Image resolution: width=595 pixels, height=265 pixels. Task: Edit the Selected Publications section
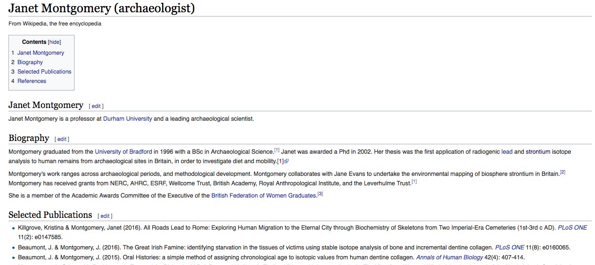click(x=105, y=216)
